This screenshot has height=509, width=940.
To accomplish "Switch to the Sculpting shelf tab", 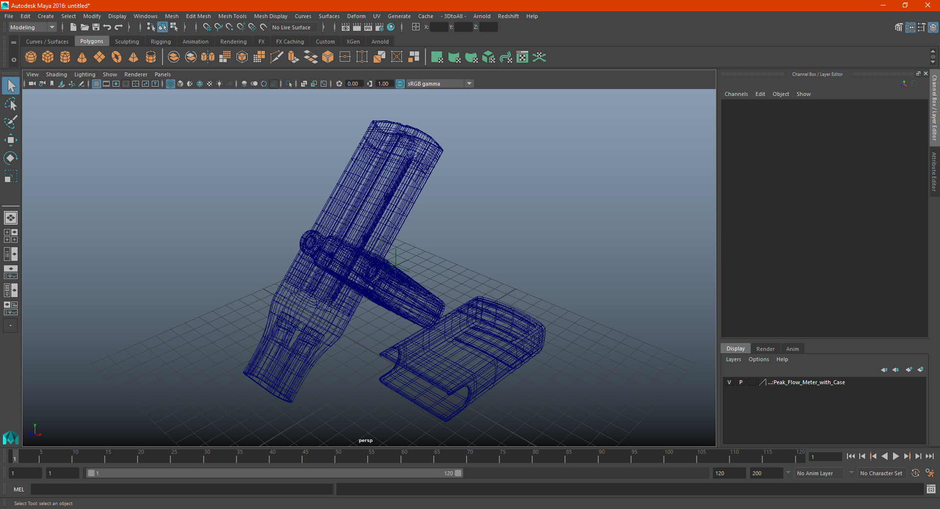I will point(127,42).
